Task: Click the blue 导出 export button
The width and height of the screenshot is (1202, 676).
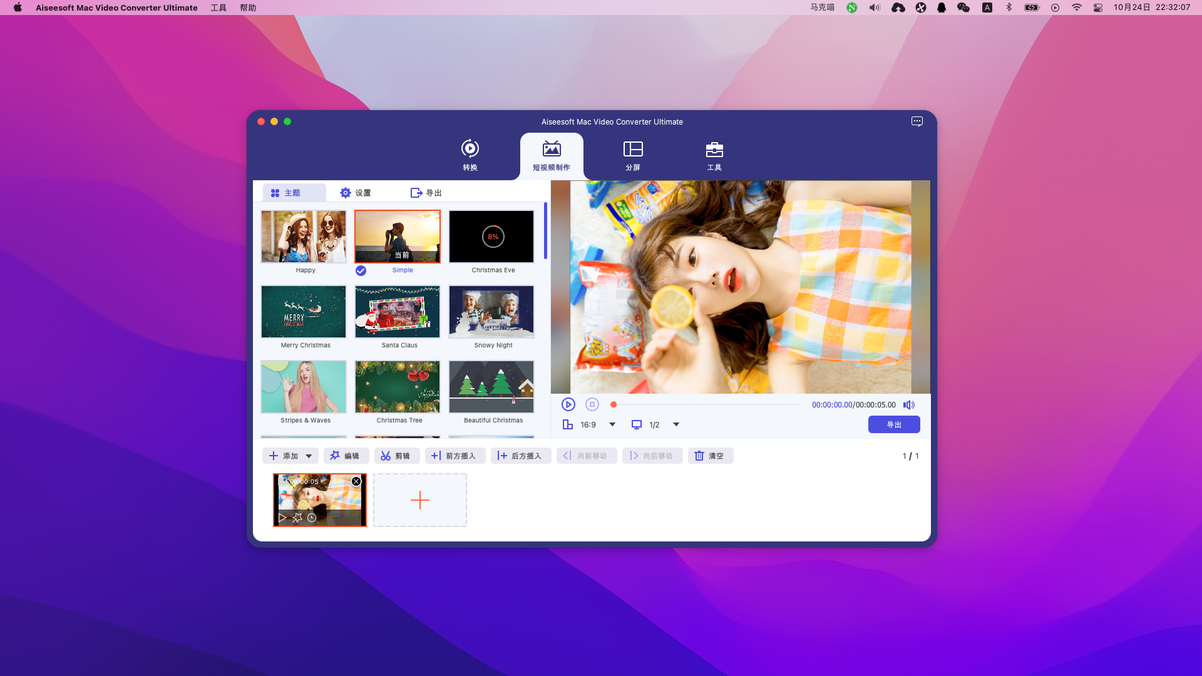Action: pyautogui.click(x=894, y=424)
